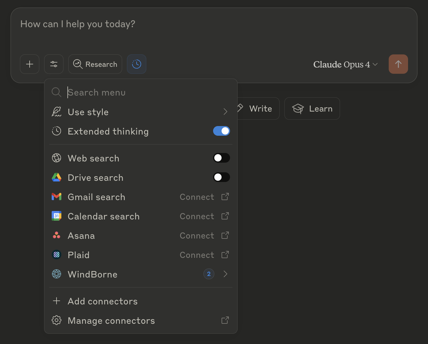This screenshot has width=428, height=344.
Task: Expand the Use style submenu
Action: point(225,112)
